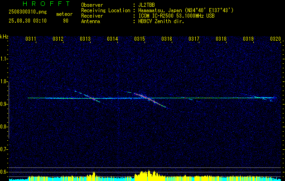
Task: Click the yellow signal peak below 0313
Action: (x=94, y=175)
